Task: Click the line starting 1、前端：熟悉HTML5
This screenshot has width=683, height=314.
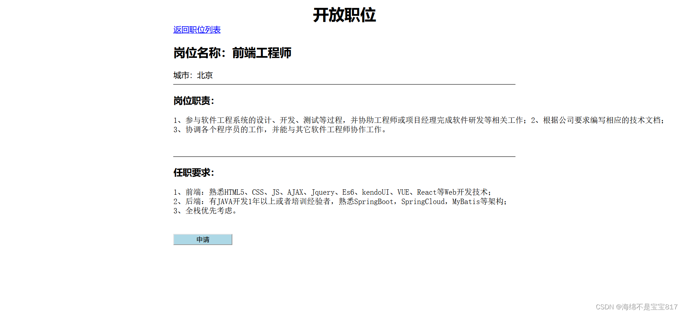Action: pyautogui.click(x=332, y=193)
